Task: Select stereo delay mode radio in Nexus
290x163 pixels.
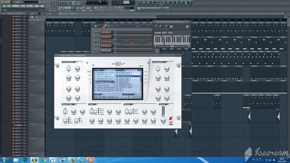Action: pos(99,110)
